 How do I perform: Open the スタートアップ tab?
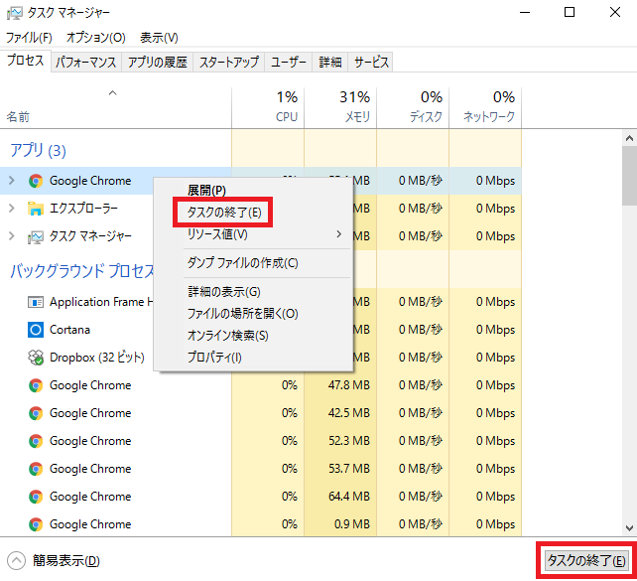(x=228, y=63)
